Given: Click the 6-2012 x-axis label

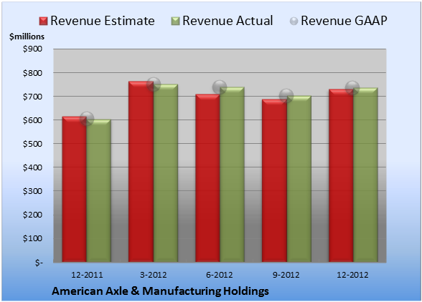Looking at the screenshot, I should [x=220, y=275].
